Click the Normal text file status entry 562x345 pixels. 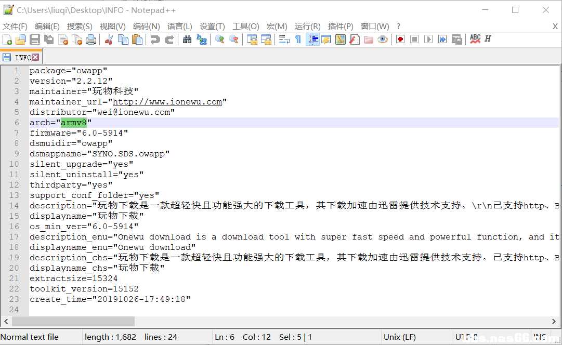click(30, 337)
